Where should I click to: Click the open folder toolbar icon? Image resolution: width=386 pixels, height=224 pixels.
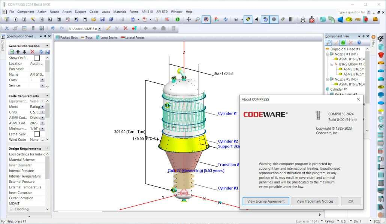click(x=94, y=19)
